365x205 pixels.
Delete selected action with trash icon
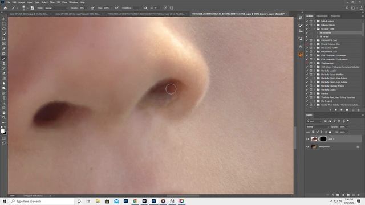(x=358, y=110)
